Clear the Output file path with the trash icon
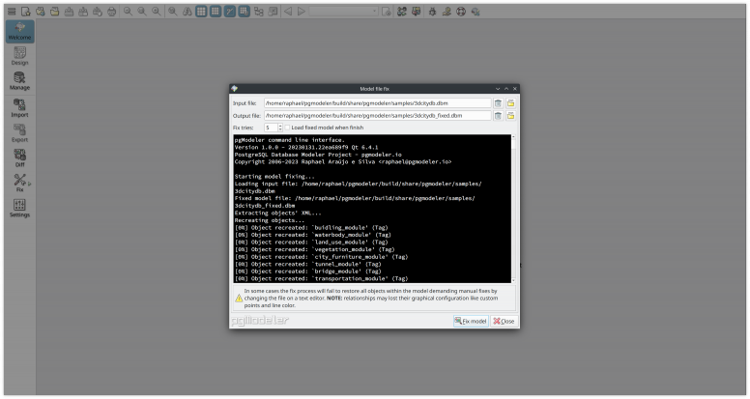Image resolution: width=750 pixels, height=399 pixels. 498,116
